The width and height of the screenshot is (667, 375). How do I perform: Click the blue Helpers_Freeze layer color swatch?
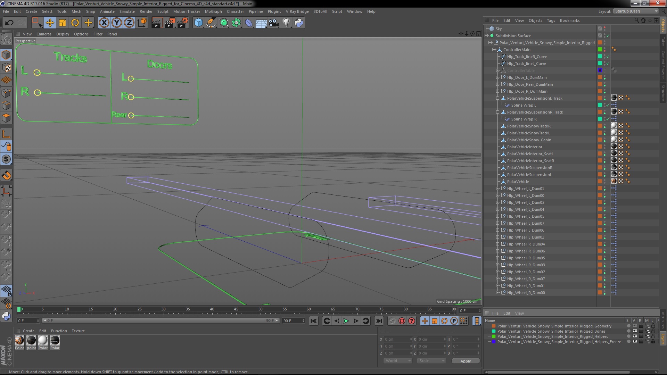pyautogui.click(x=493, y=342)
